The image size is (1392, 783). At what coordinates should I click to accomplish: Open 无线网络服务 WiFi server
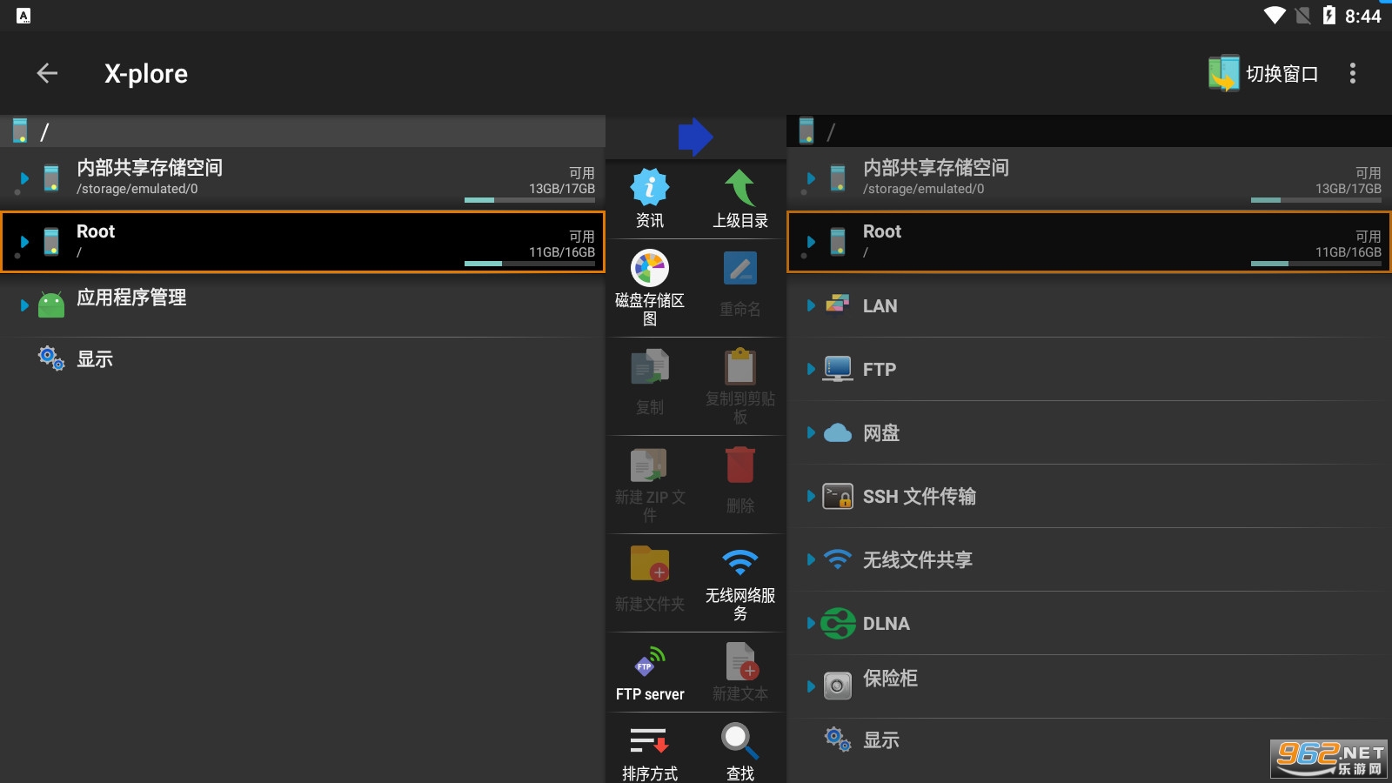click(x=740, y=584)
